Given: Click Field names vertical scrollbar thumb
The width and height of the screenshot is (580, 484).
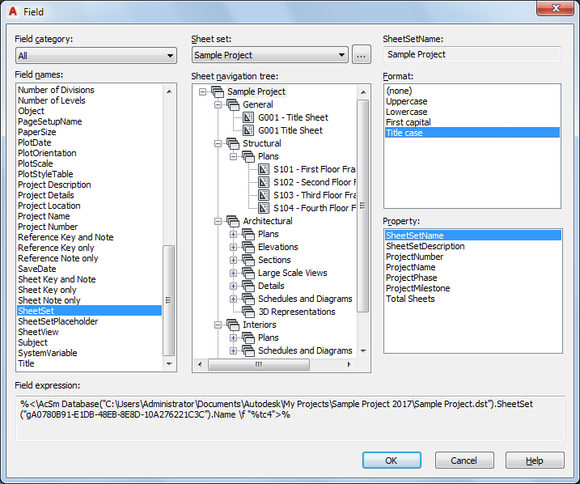Looking at the screenshot, I should tap(169, 300).
